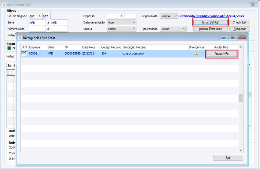The image size is (260, 169).
Task: Close the Divergencias Erro Sefaz window
Action: click(x=242, y=38)
